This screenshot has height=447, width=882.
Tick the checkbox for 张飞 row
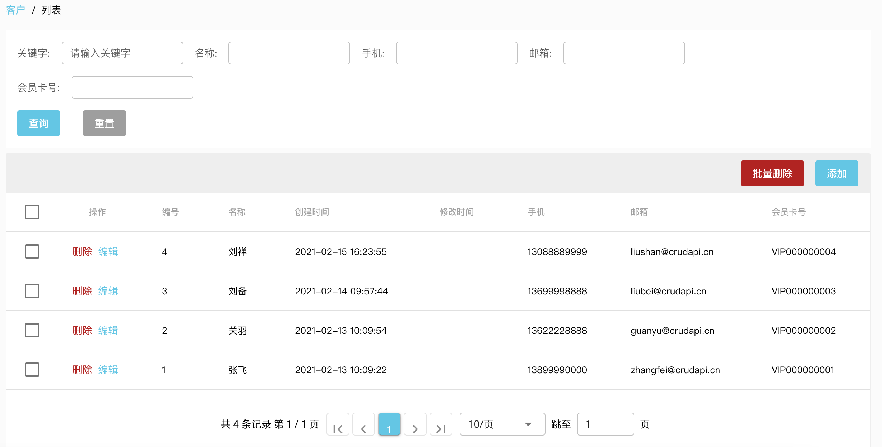(x=32, y=370)
